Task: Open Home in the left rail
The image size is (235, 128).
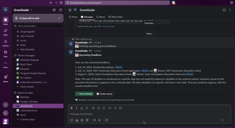Action: pos(6,21)
